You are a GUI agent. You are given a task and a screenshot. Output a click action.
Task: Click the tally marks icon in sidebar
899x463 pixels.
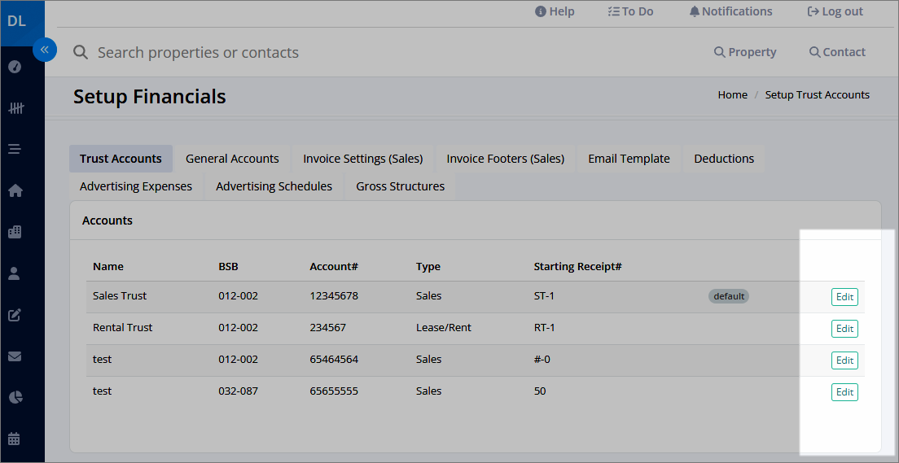pyautogui.click(x=15, y=107)
